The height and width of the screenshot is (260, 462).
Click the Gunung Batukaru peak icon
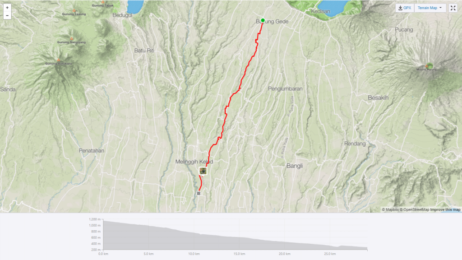pos(58,60)
